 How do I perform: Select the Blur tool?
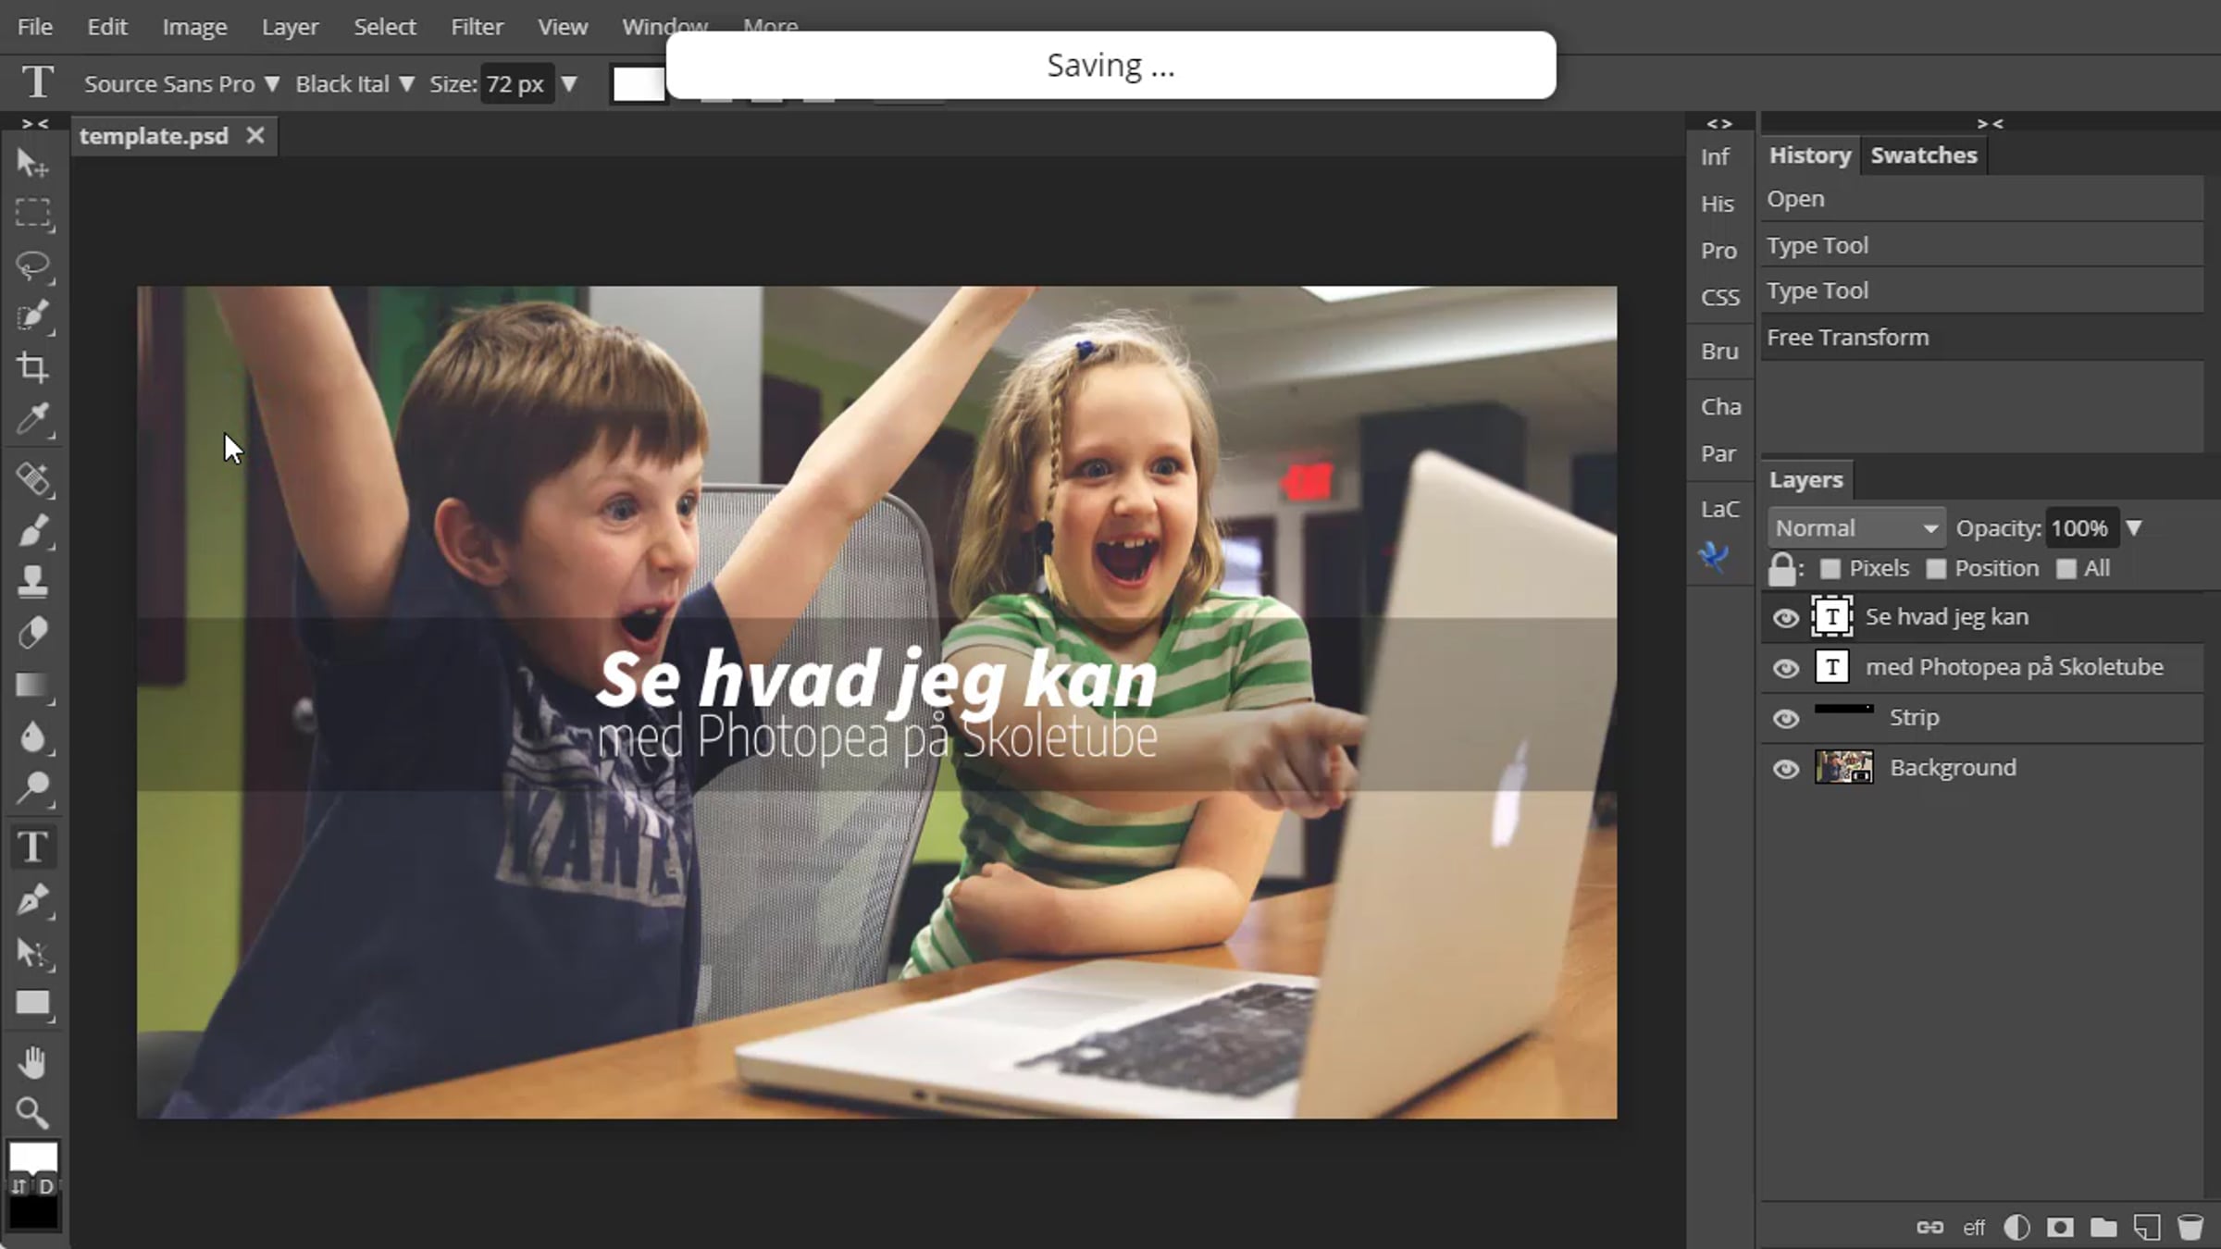pos(32,736)
